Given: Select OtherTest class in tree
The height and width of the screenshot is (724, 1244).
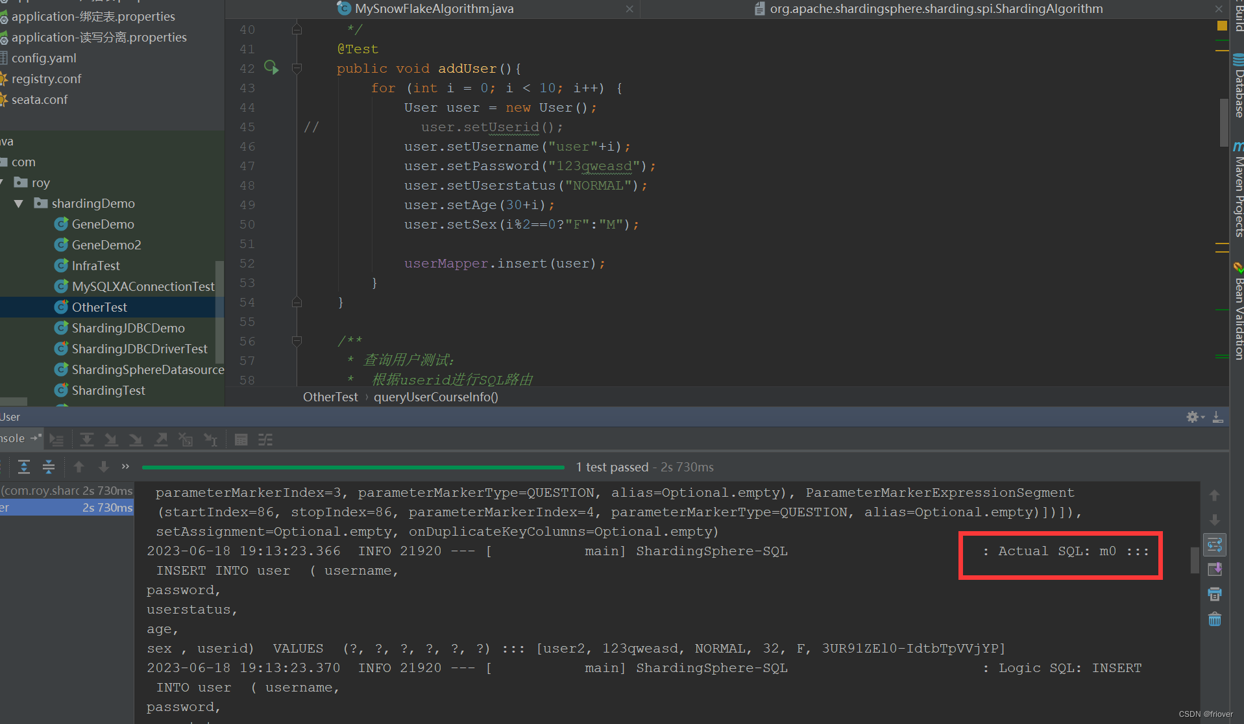Looking at the screenshot, I should [99, 307].
